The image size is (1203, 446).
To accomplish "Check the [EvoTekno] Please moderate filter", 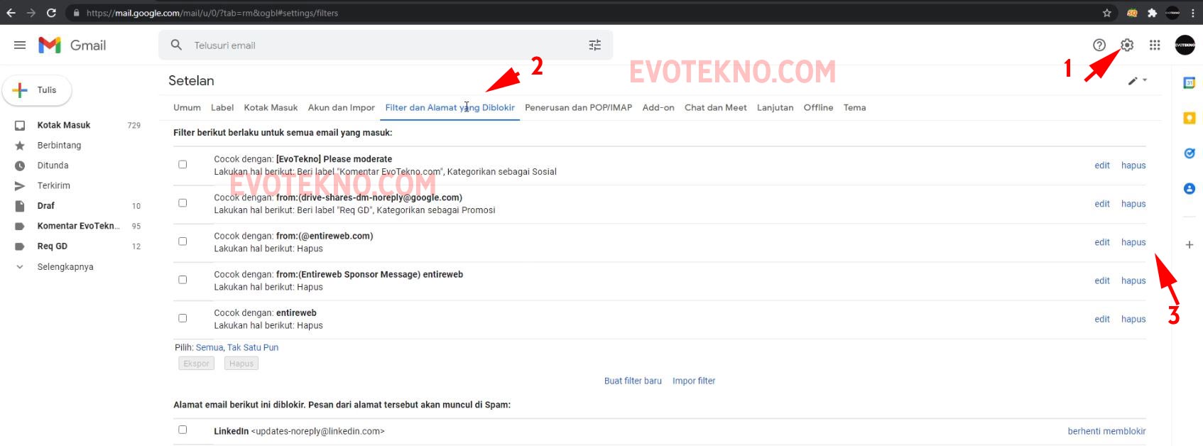I will pos(183,165).
